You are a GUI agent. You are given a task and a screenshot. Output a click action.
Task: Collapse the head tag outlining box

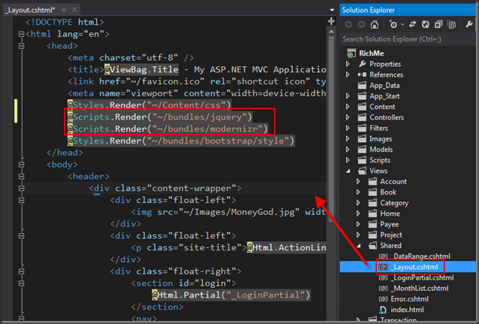click(21, 46)
